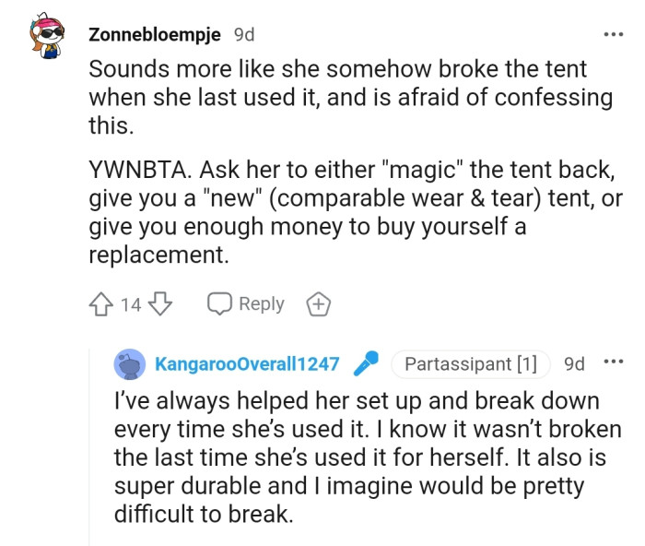645x546 pixels.
Task: Open more options on KangarooOverall1247's reply
Action: [x=613, y=363]
